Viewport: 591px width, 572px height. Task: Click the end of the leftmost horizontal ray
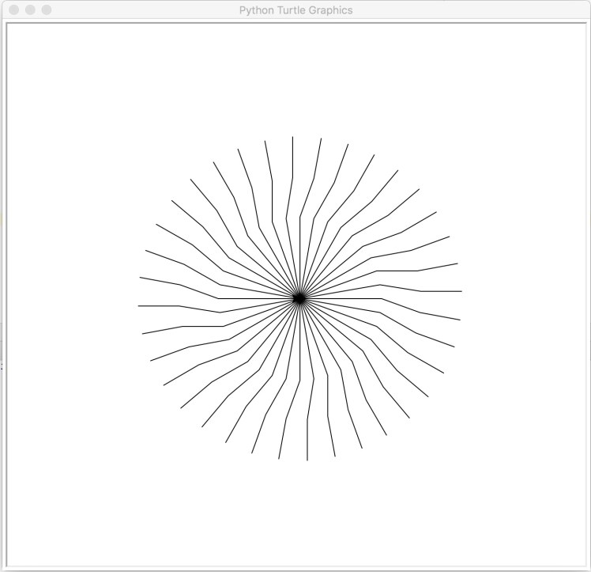[x=139, y=305]
